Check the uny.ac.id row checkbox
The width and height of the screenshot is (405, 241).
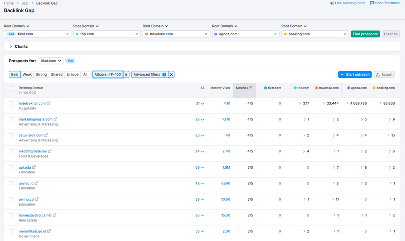click(x=11, y=183)
